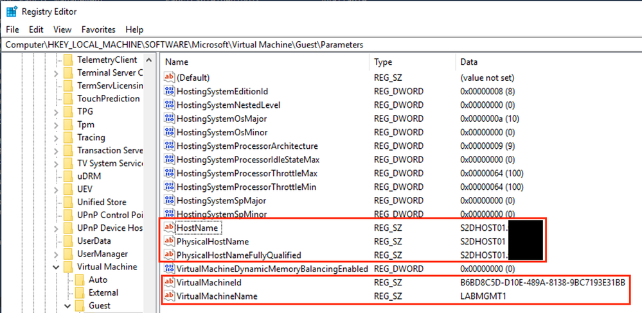642x313 pixels.
Task: Select the HostName string value icon
Action: click(x=168, y=227)
